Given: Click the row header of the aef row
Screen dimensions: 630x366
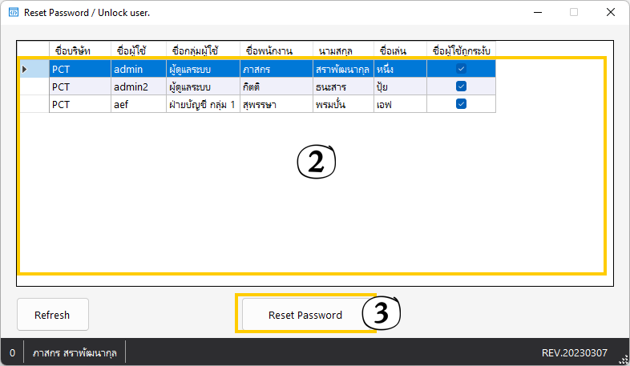Looking at the screenshot, I should [x=33, y=104].
